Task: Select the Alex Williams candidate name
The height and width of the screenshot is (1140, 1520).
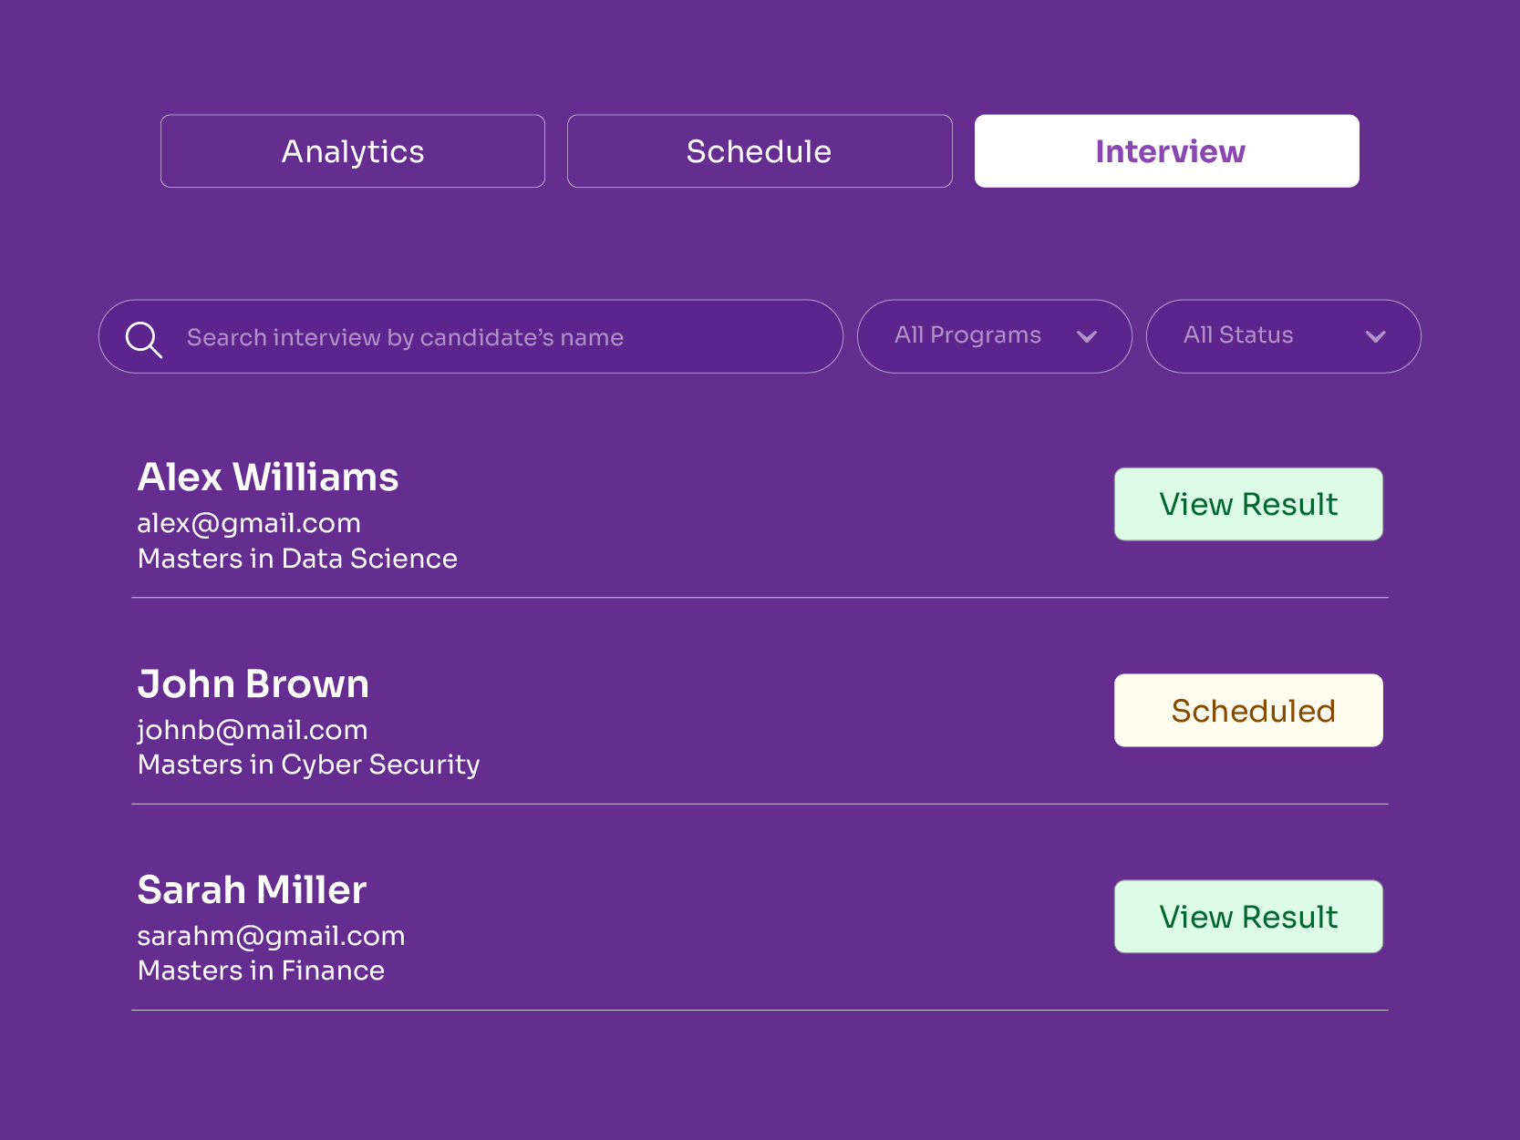Action: click(x=268, y=478)
